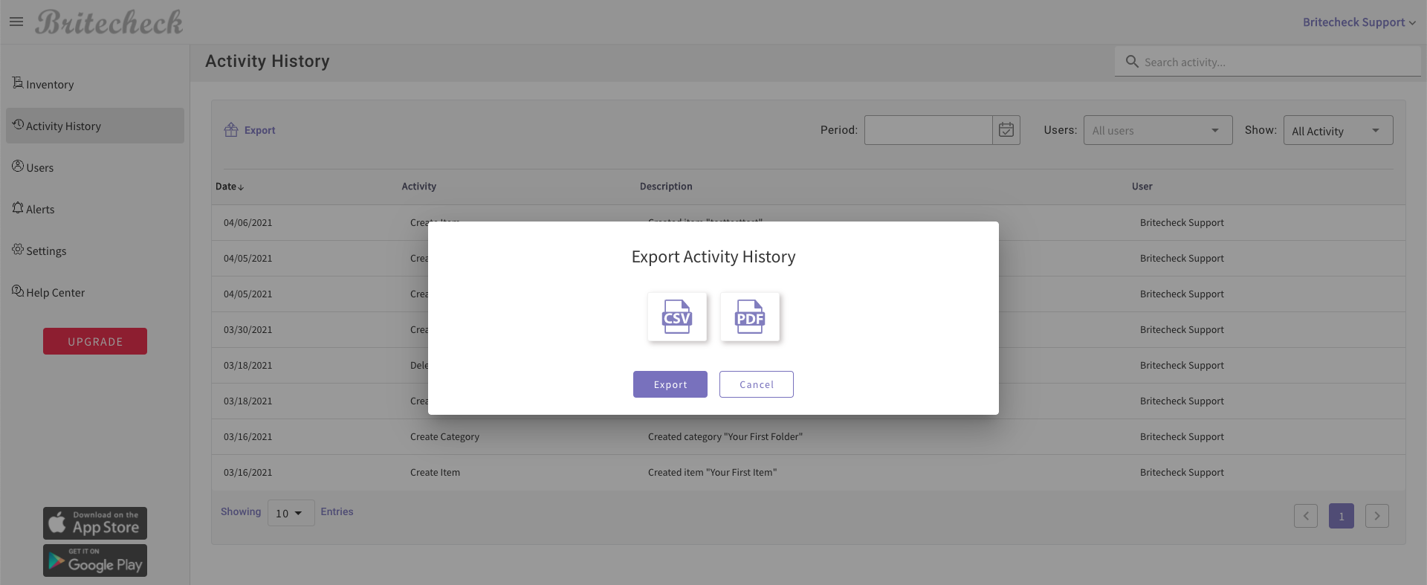1427x585 pixels.
Task: Open the hamburger menu
Action: (16, 22)
